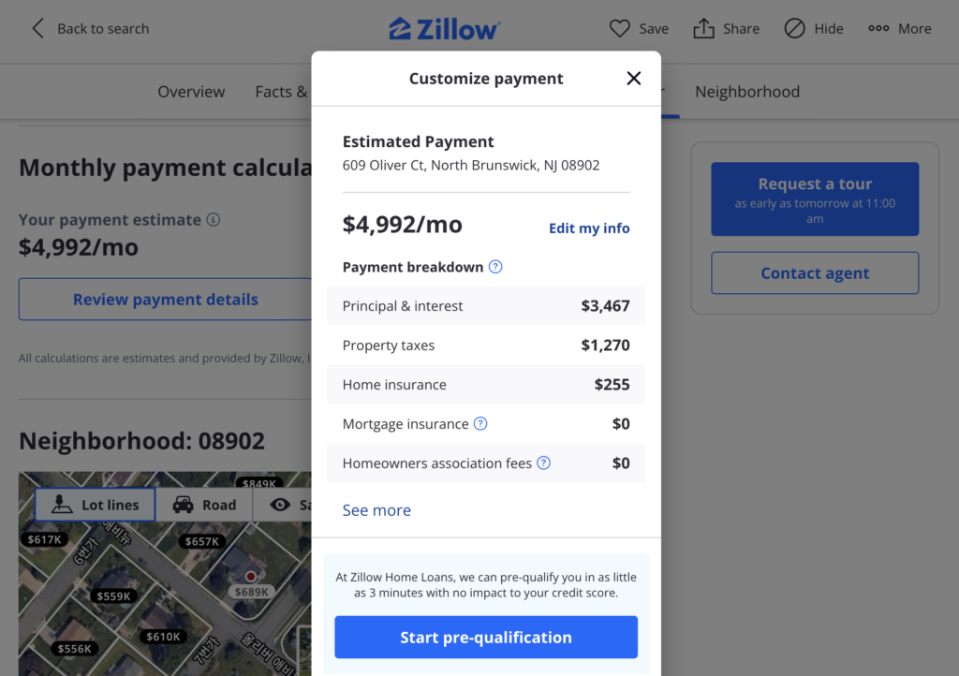The height and width of the screenshot is (676, 959).
Task: Click the Back to search arrow
Action: click(x=37, y=28)
